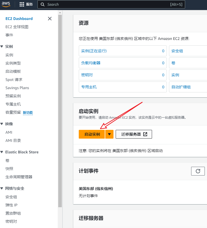Click the 美国东部 (俄亥俄州) heading under 计划事件
This screenshot has width=207, height=228.
[96, 189]
